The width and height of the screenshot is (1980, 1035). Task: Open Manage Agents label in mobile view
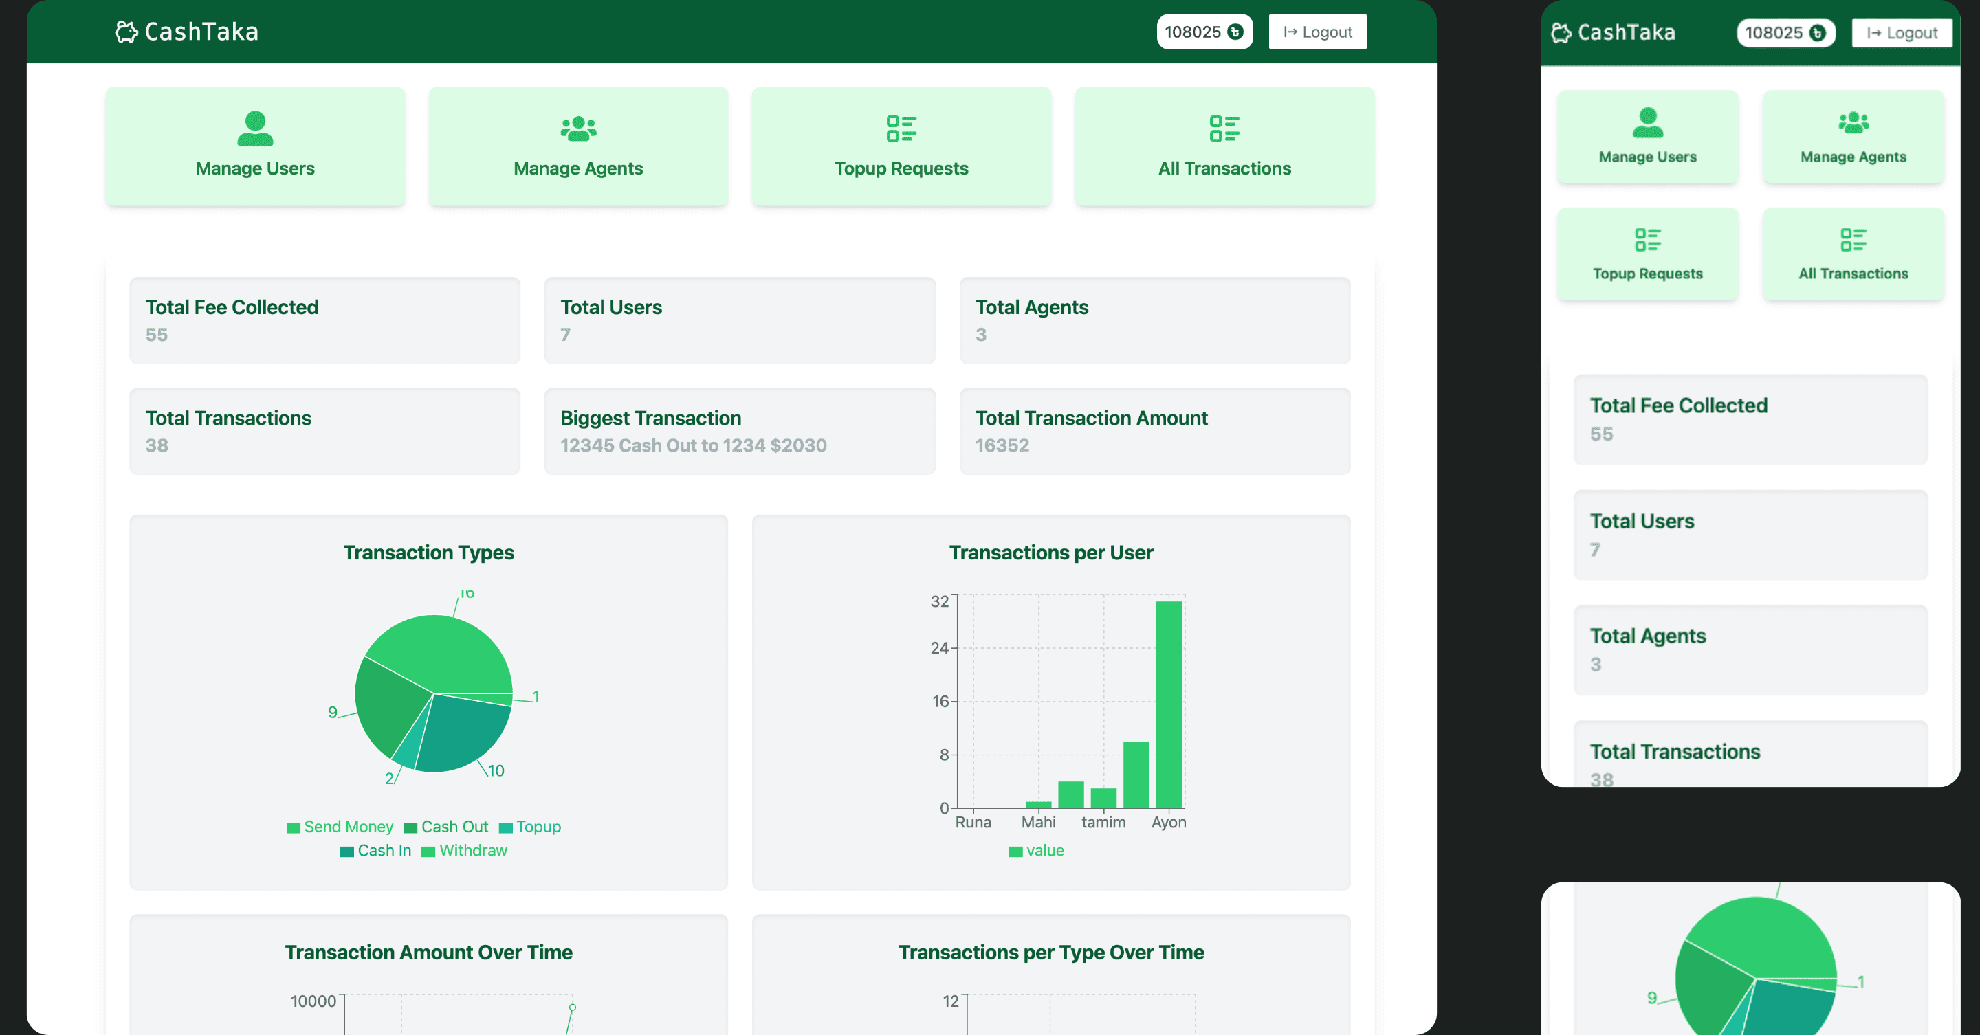(x=1853, y=157)
